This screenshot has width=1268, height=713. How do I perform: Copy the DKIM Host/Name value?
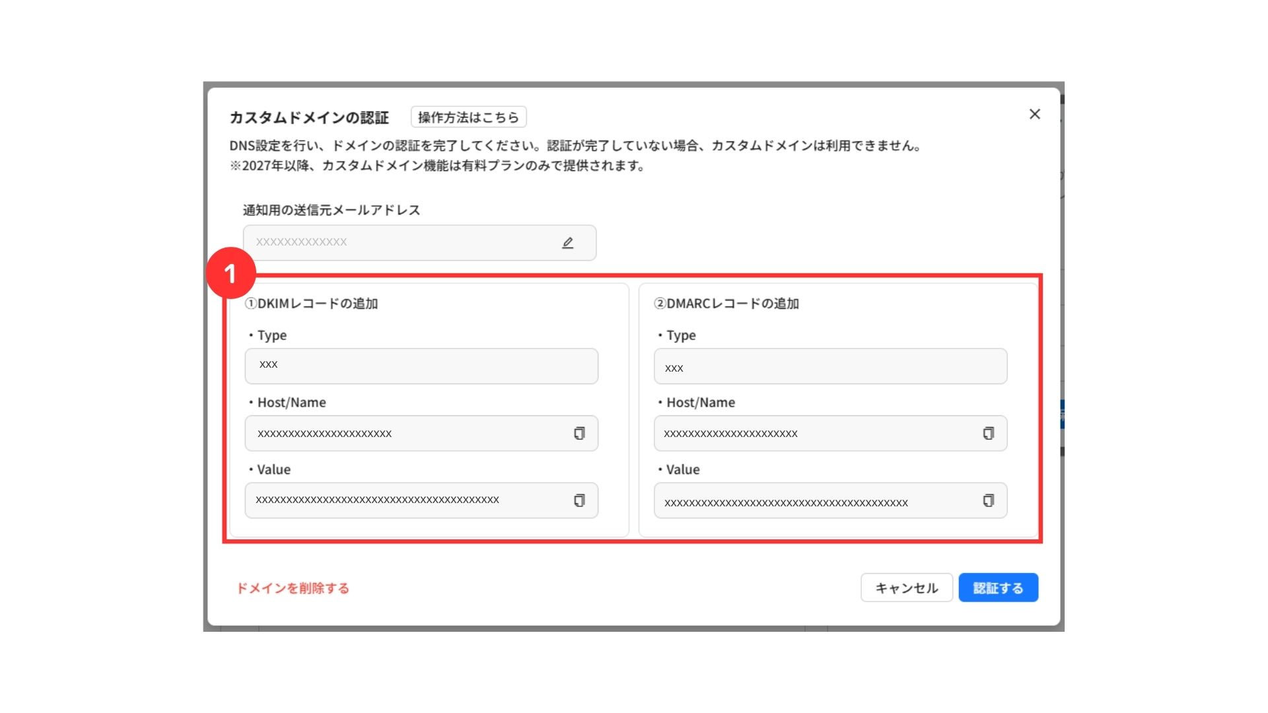(x=579, y=434)
